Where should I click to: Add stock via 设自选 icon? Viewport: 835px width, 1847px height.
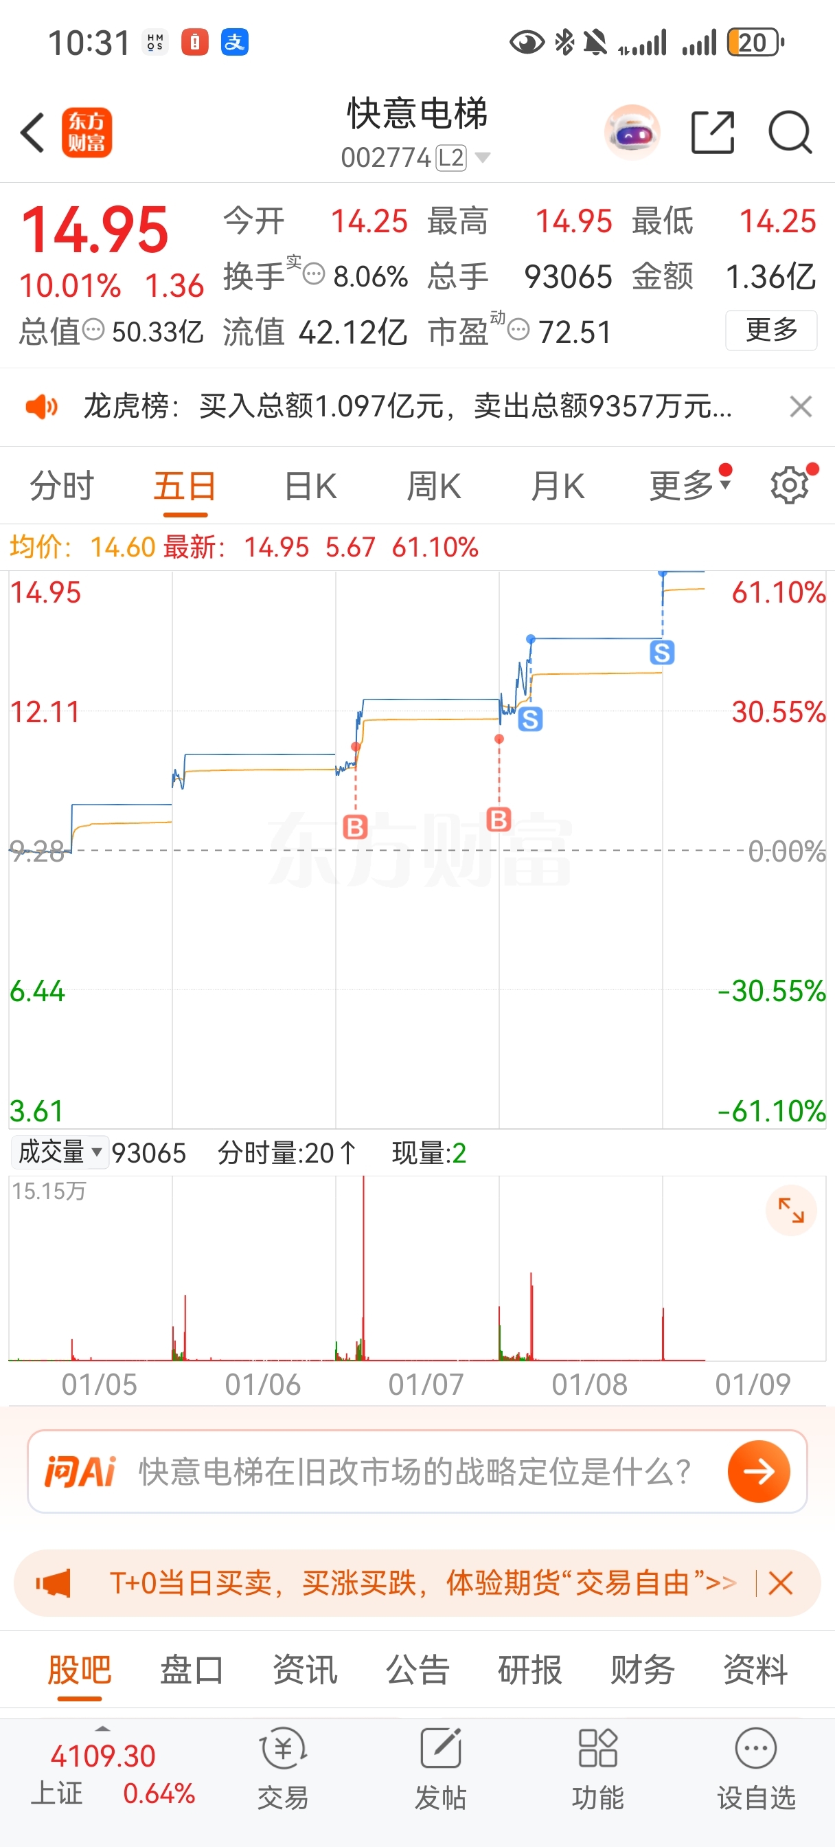coord(756,1767)
